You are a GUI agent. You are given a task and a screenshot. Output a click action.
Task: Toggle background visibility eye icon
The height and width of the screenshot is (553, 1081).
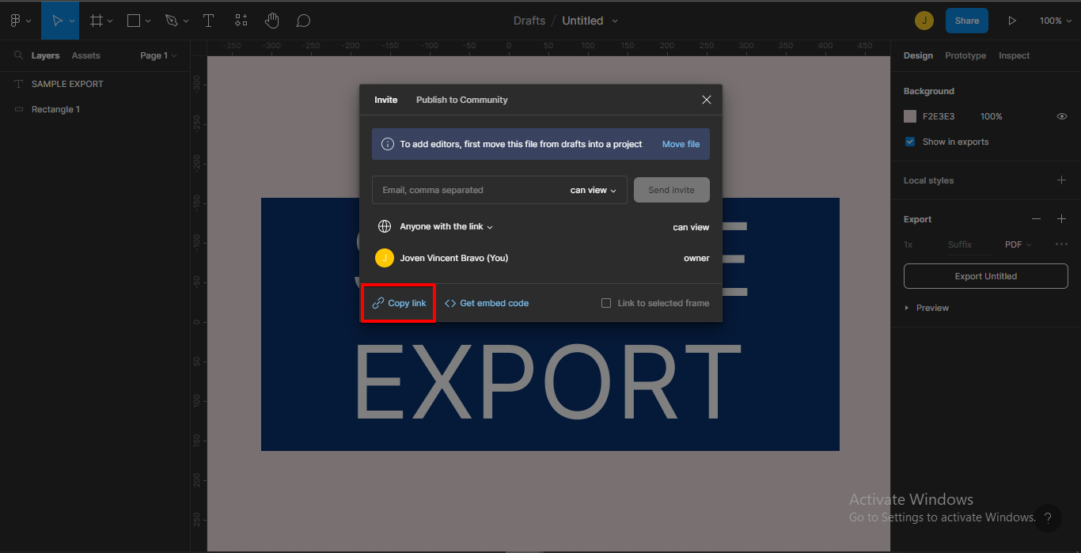[1062, 116]
